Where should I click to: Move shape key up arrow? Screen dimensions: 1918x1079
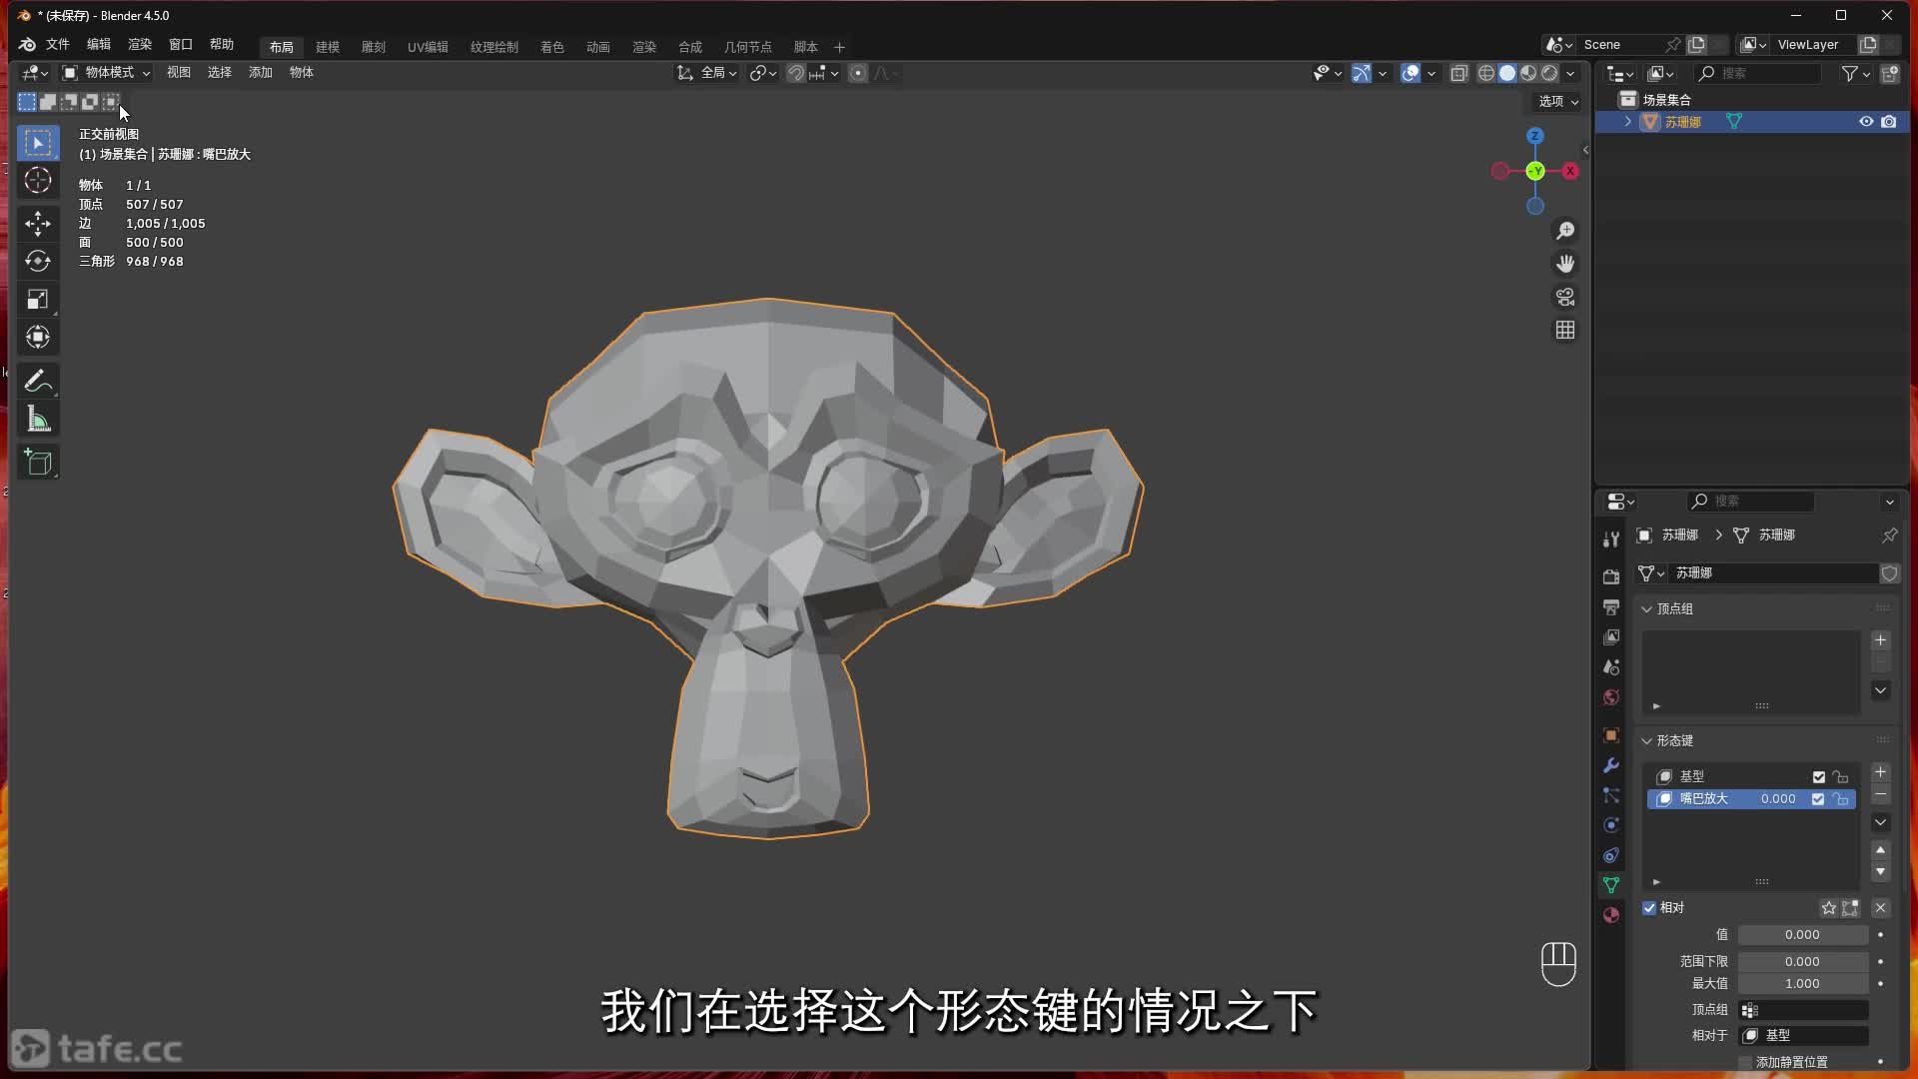tap(1880, 850)
